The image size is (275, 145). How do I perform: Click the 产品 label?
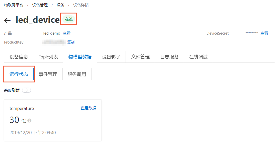pyautogui.click(x=8, y=33)
